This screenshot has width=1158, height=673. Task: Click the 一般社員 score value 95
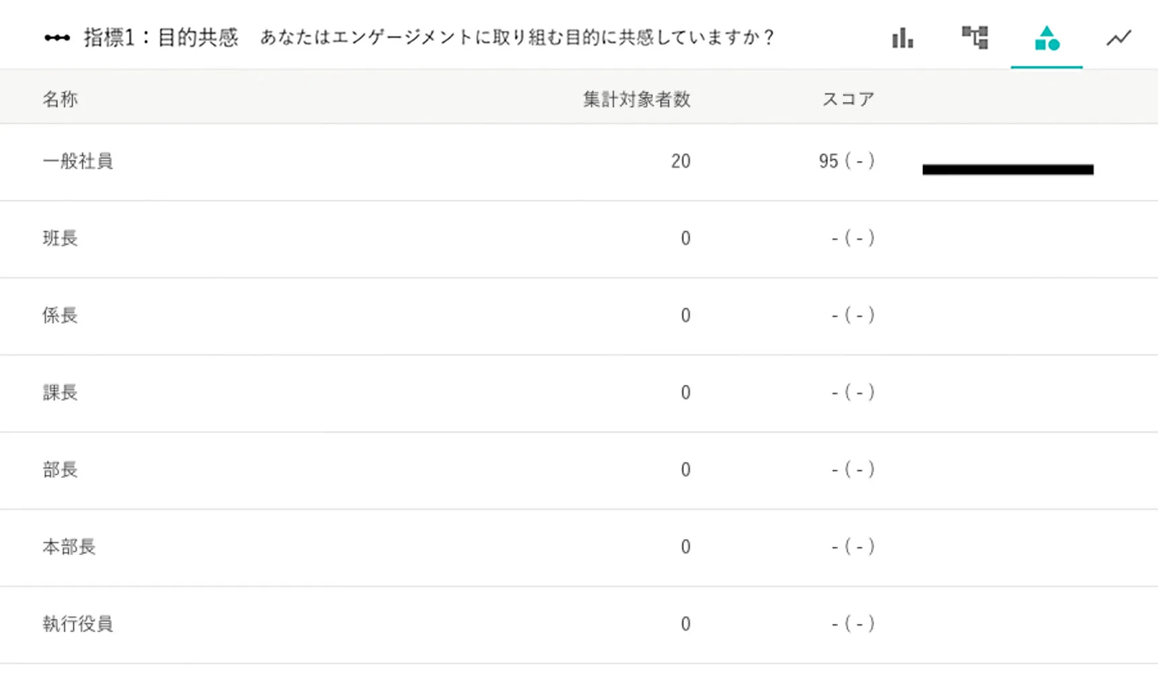[x=828, y=162]
